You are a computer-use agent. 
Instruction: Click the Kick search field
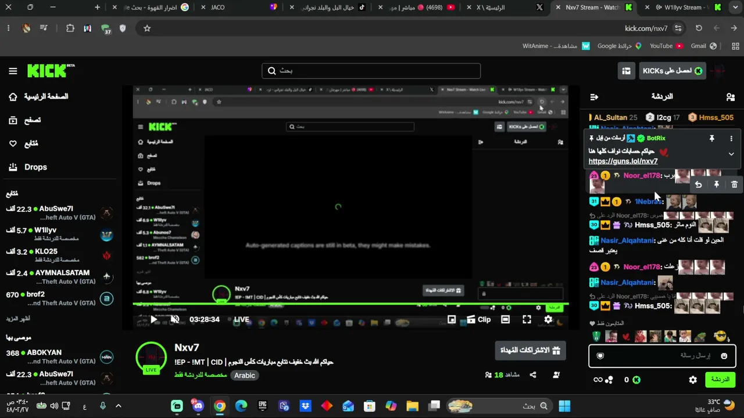[371, 71]
